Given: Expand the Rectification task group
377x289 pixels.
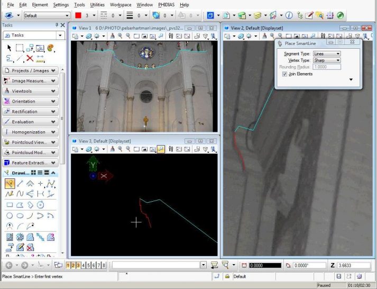Looking at the screenshot, I should [30, 111].
